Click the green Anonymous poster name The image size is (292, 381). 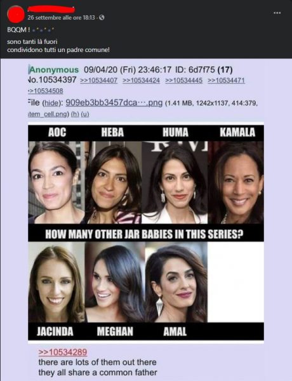point(54,70)
